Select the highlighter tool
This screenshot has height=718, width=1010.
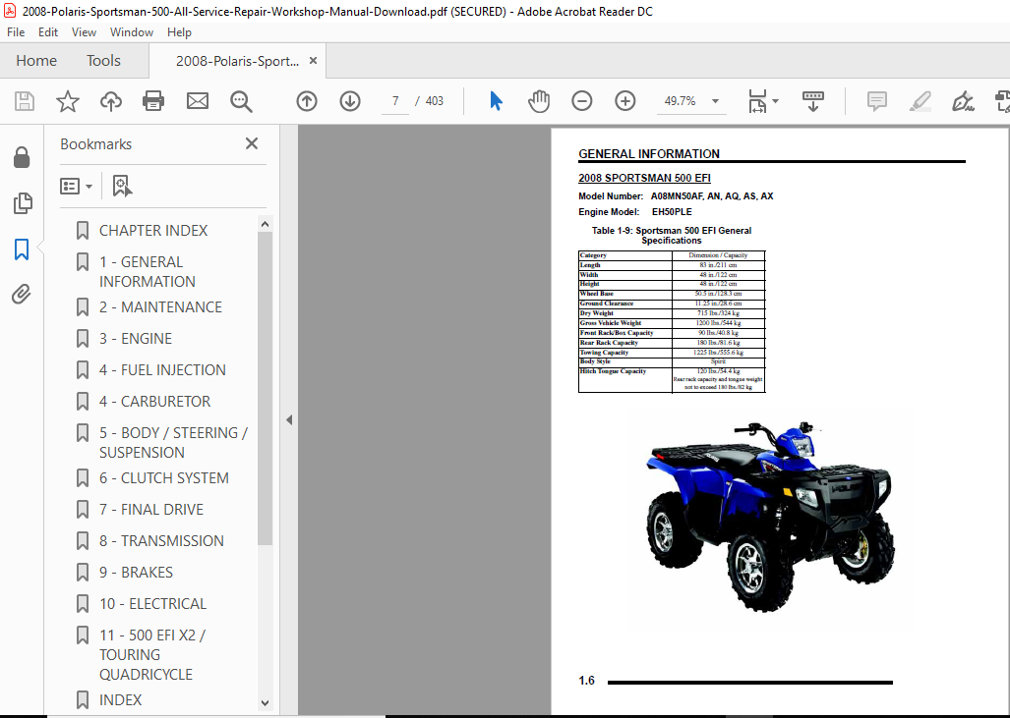tap(920, 101)
